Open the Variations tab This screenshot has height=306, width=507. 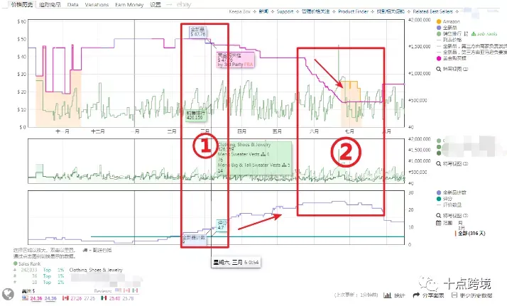(x=97, y=4)
